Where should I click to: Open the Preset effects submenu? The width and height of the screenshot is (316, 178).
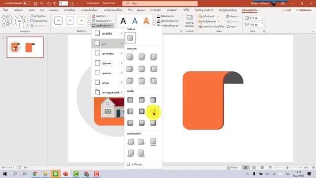108,33
